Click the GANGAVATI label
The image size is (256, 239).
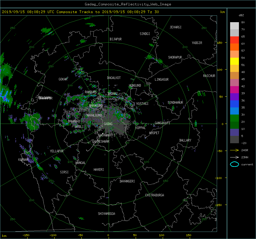click(162, 123)
